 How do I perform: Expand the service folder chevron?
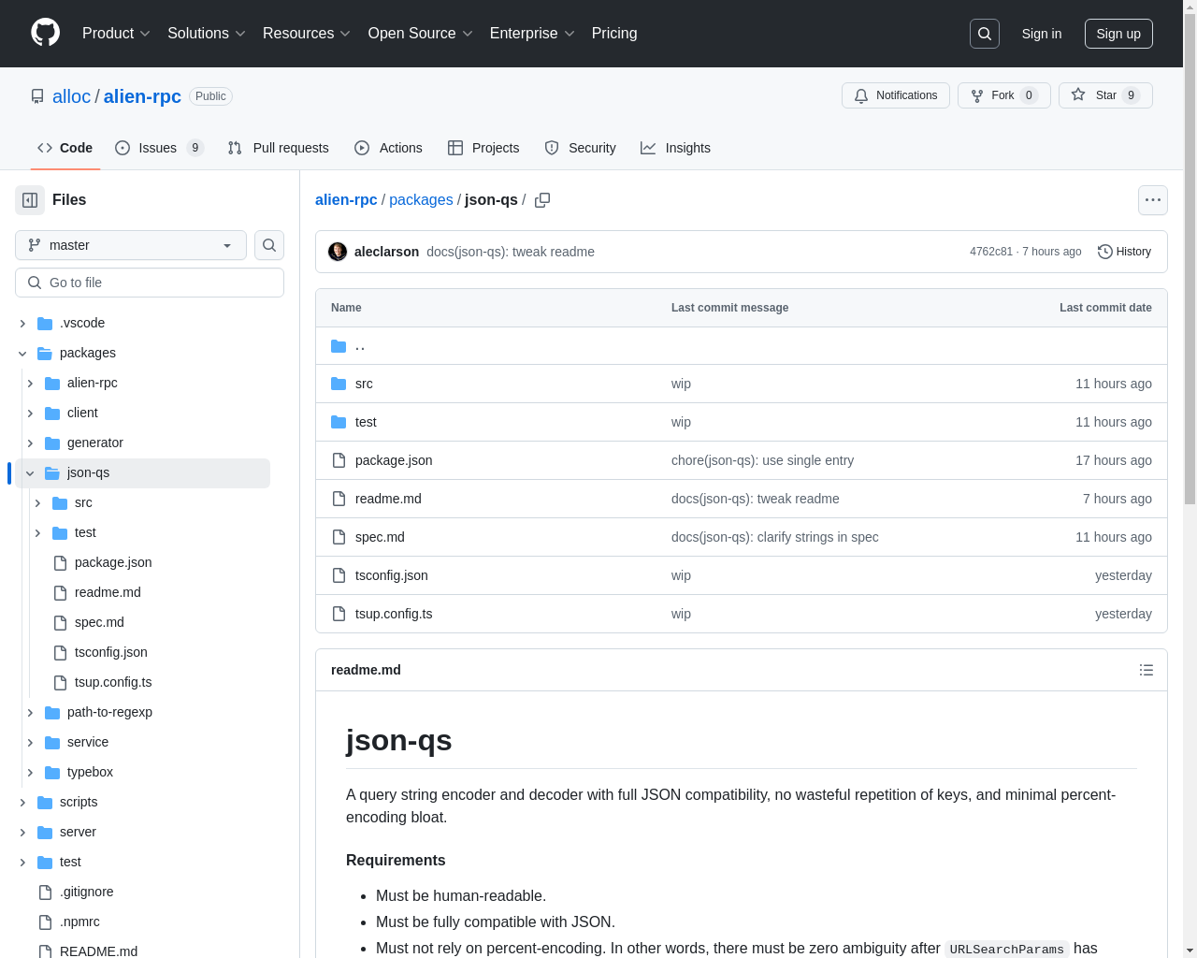[30, 742]
